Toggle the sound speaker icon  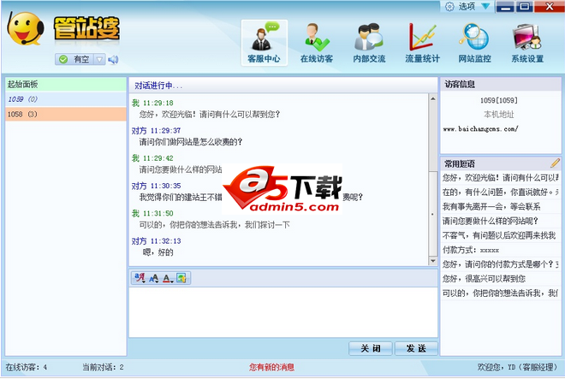click(113, 59)
